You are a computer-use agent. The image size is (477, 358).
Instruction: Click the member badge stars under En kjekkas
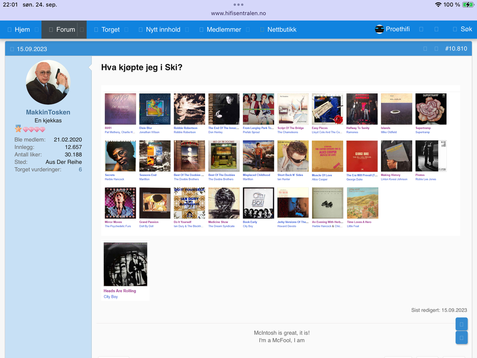(x=30, y=129)
